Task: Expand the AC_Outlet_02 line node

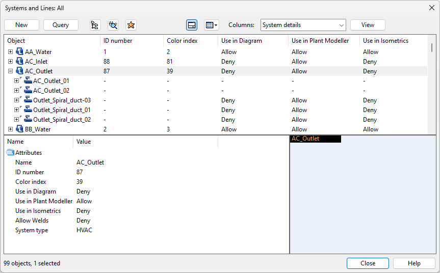Action: pyautogui.click(x=17, y=91)
